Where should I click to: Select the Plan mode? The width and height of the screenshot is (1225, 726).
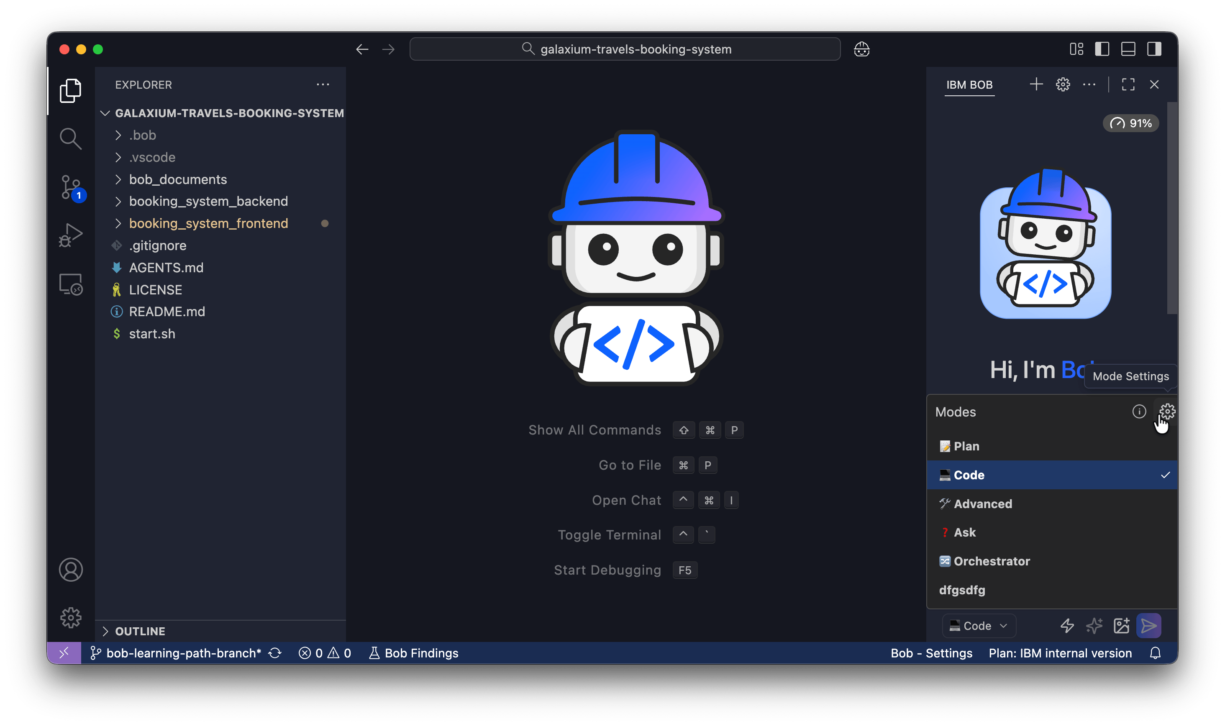point(966,446)
